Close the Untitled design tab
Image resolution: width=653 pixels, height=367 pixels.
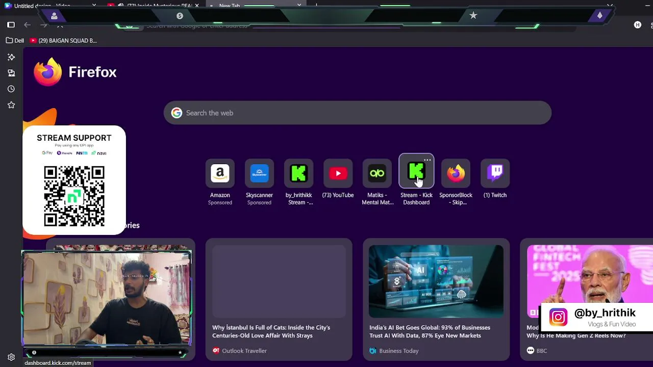pos(94,6)
